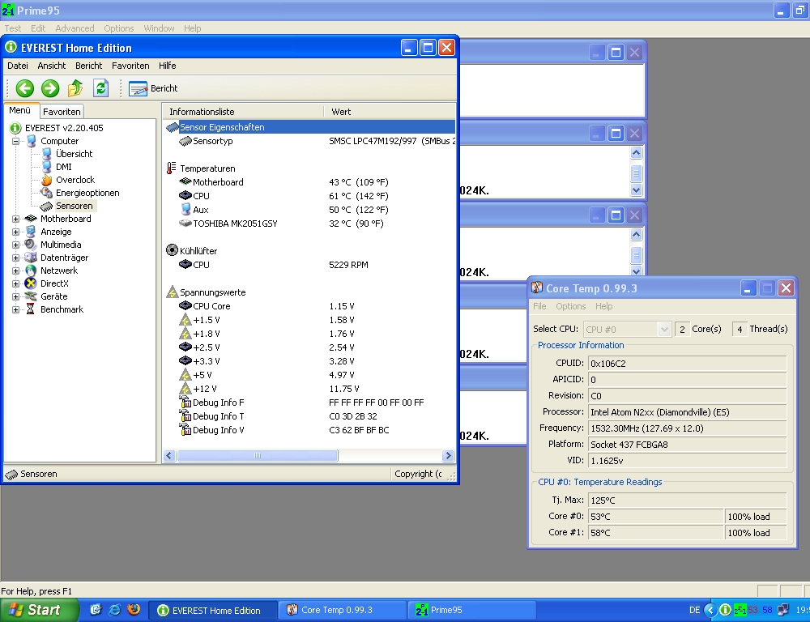Click the Informationsliste column header

(x=243, y=112)
